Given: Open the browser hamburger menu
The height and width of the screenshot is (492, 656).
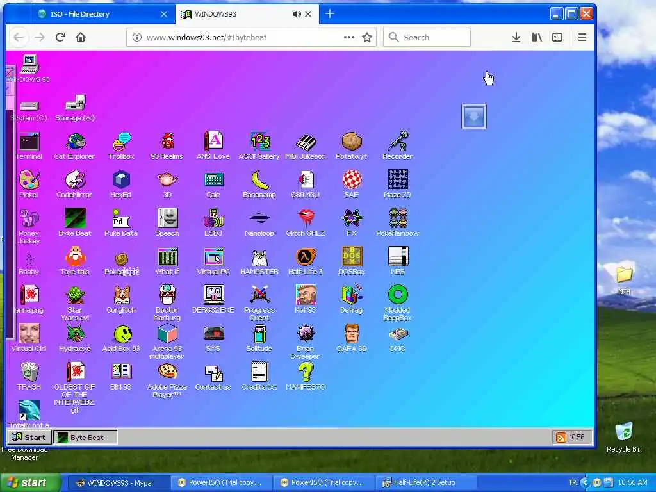Looking at the screenshot, I should click(582, 37).
